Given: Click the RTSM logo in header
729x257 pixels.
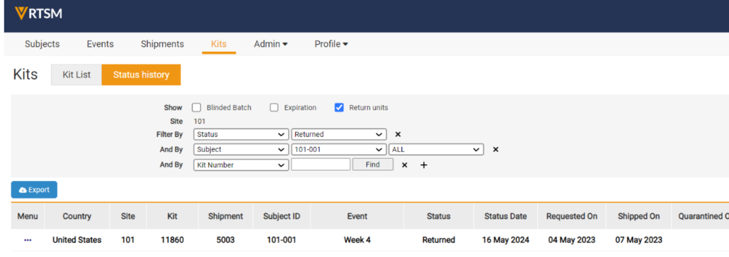Looking at the screenshot, I should 39,14.
